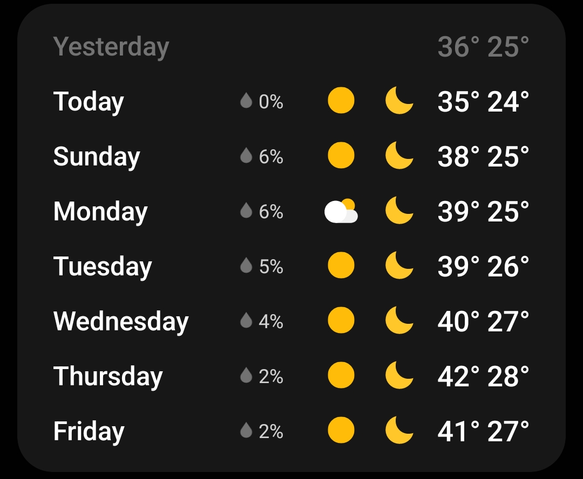Select Wednesday's crescent moon icon
583x479 pixels.
(x=399, y=320)
